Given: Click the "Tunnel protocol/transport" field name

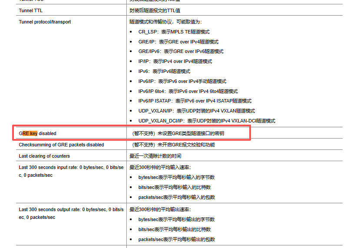Looking at the screenshot, I should coord(45,22).
